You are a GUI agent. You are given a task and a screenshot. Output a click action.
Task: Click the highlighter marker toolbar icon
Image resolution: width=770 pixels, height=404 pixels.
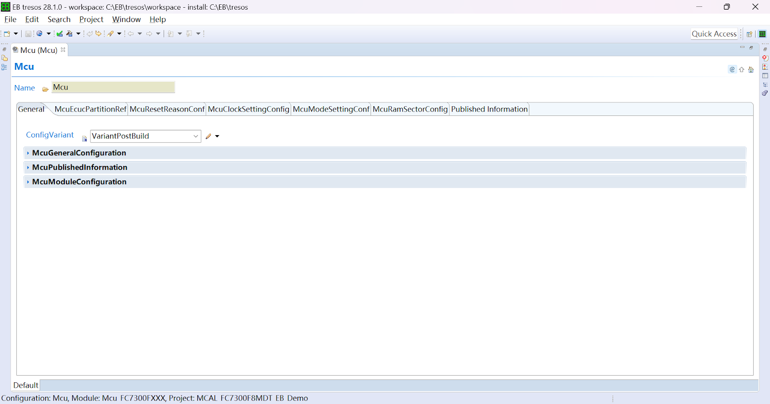[x=111, y=34]
